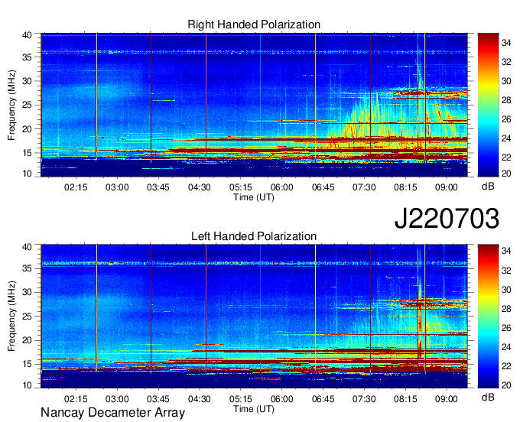The width and height of the screenshot is (520, 422).
Task: Click the 26 value on bottom colorbar
Action: pyautogui.click(x=506, y=328)
